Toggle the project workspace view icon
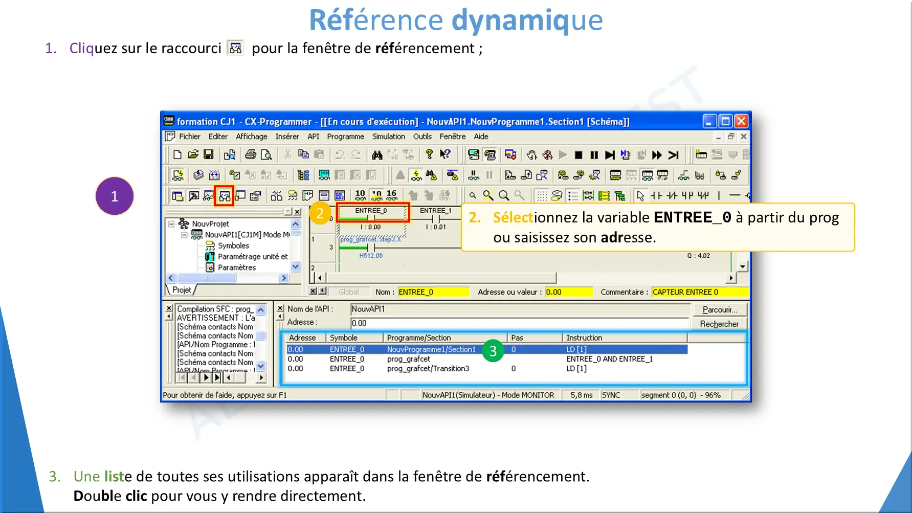This screenshot has height=513, width=912. click(x=177, y=196)
